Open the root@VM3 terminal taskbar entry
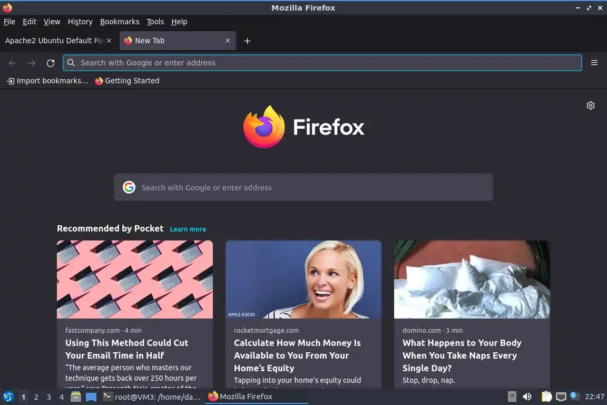 tap(152, 397)
